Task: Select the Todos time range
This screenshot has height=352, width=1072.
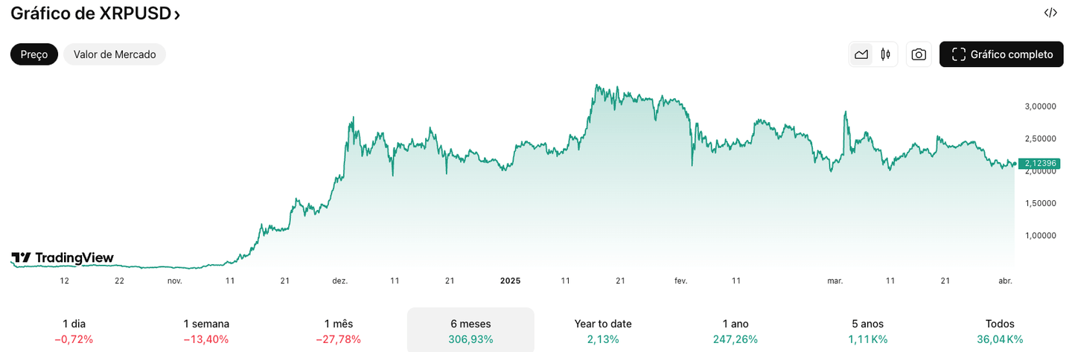Action: (1000, 331)
